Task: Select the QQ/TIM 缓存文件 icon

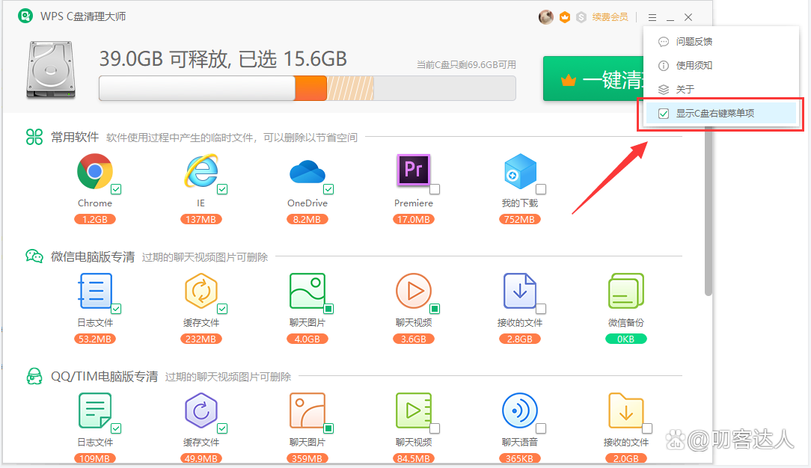Action: pos(201,410)
